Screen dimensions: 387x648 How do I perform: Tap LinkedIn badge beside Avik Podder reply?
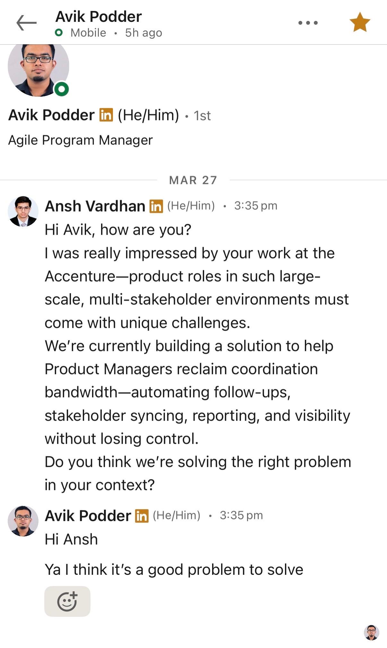click(142, 516)
